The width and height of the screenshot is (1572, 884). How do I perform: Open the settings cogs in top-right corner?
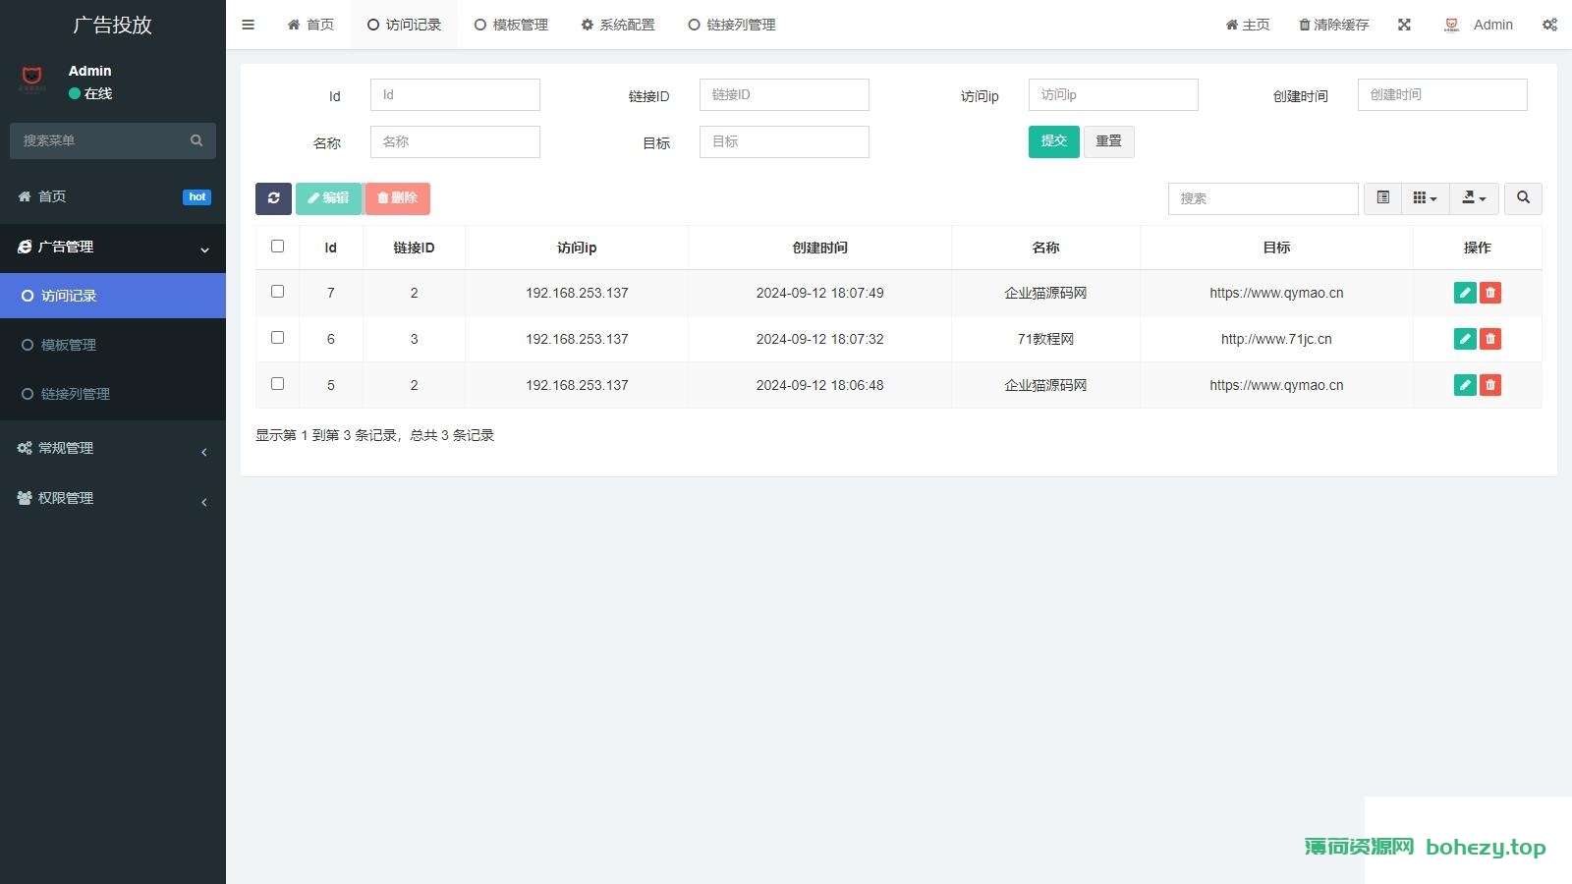coord(1549,25)
